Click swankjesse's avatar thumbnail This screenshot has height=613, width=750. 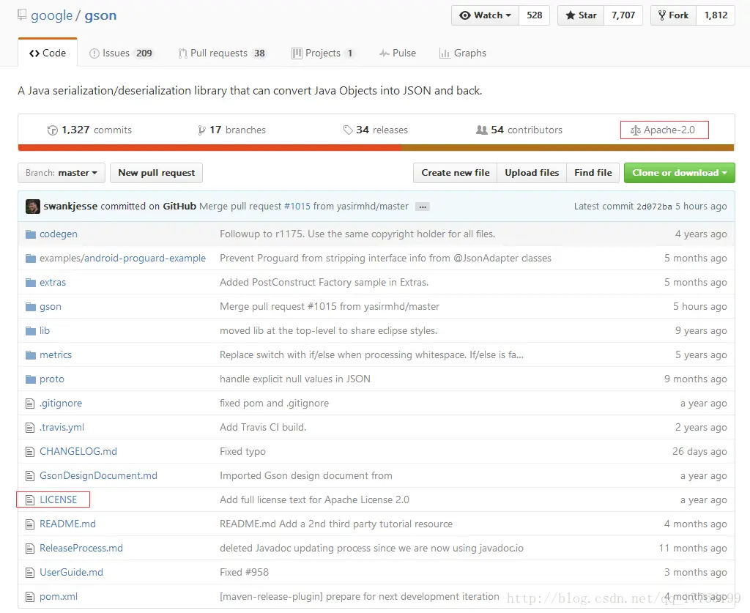(32, 207)
